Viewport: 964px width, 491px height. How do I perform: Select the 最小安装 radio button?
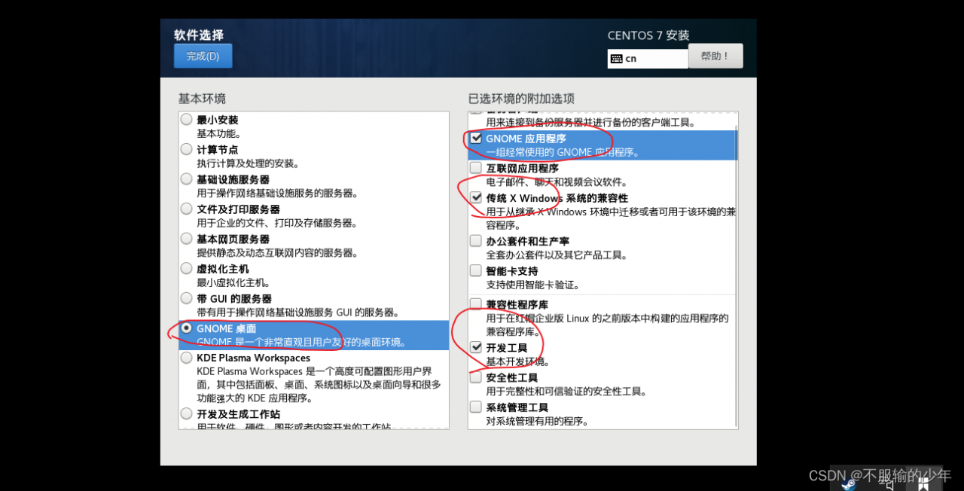187,120
